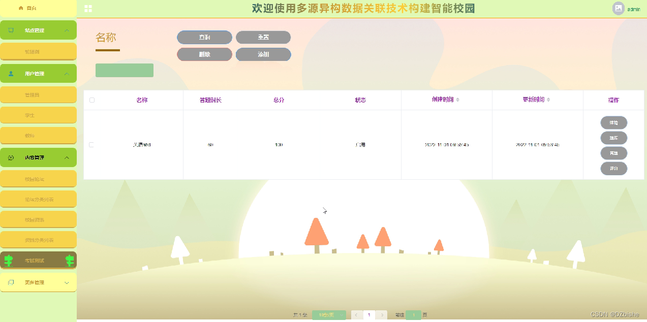The height and width of the screenshot is (322, 647).
Task: Open 论坛分类列表 menu item
Action: [38, 200]
